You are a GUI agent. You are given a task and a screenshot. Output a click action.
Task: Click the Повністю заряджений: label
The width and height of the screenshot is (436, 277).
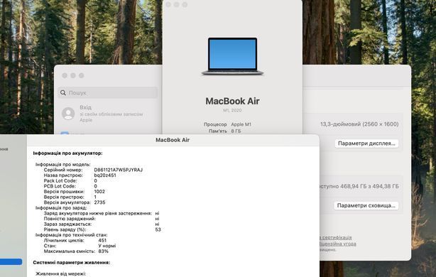[x=70, y=219]
